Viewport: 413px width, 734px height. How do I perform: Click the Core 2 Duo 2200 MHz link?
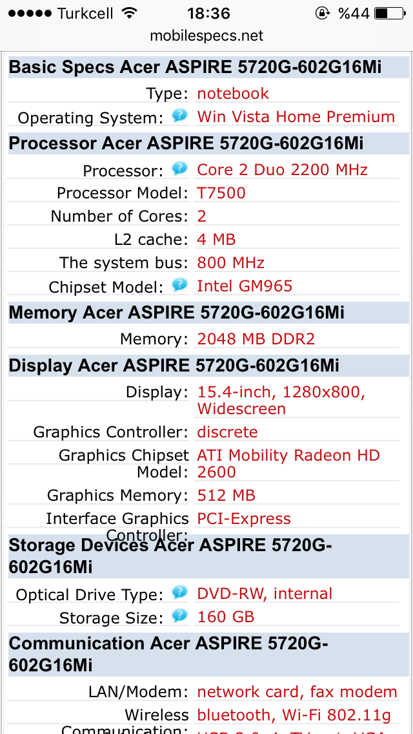pyautogui.click(x=282, y=169)
